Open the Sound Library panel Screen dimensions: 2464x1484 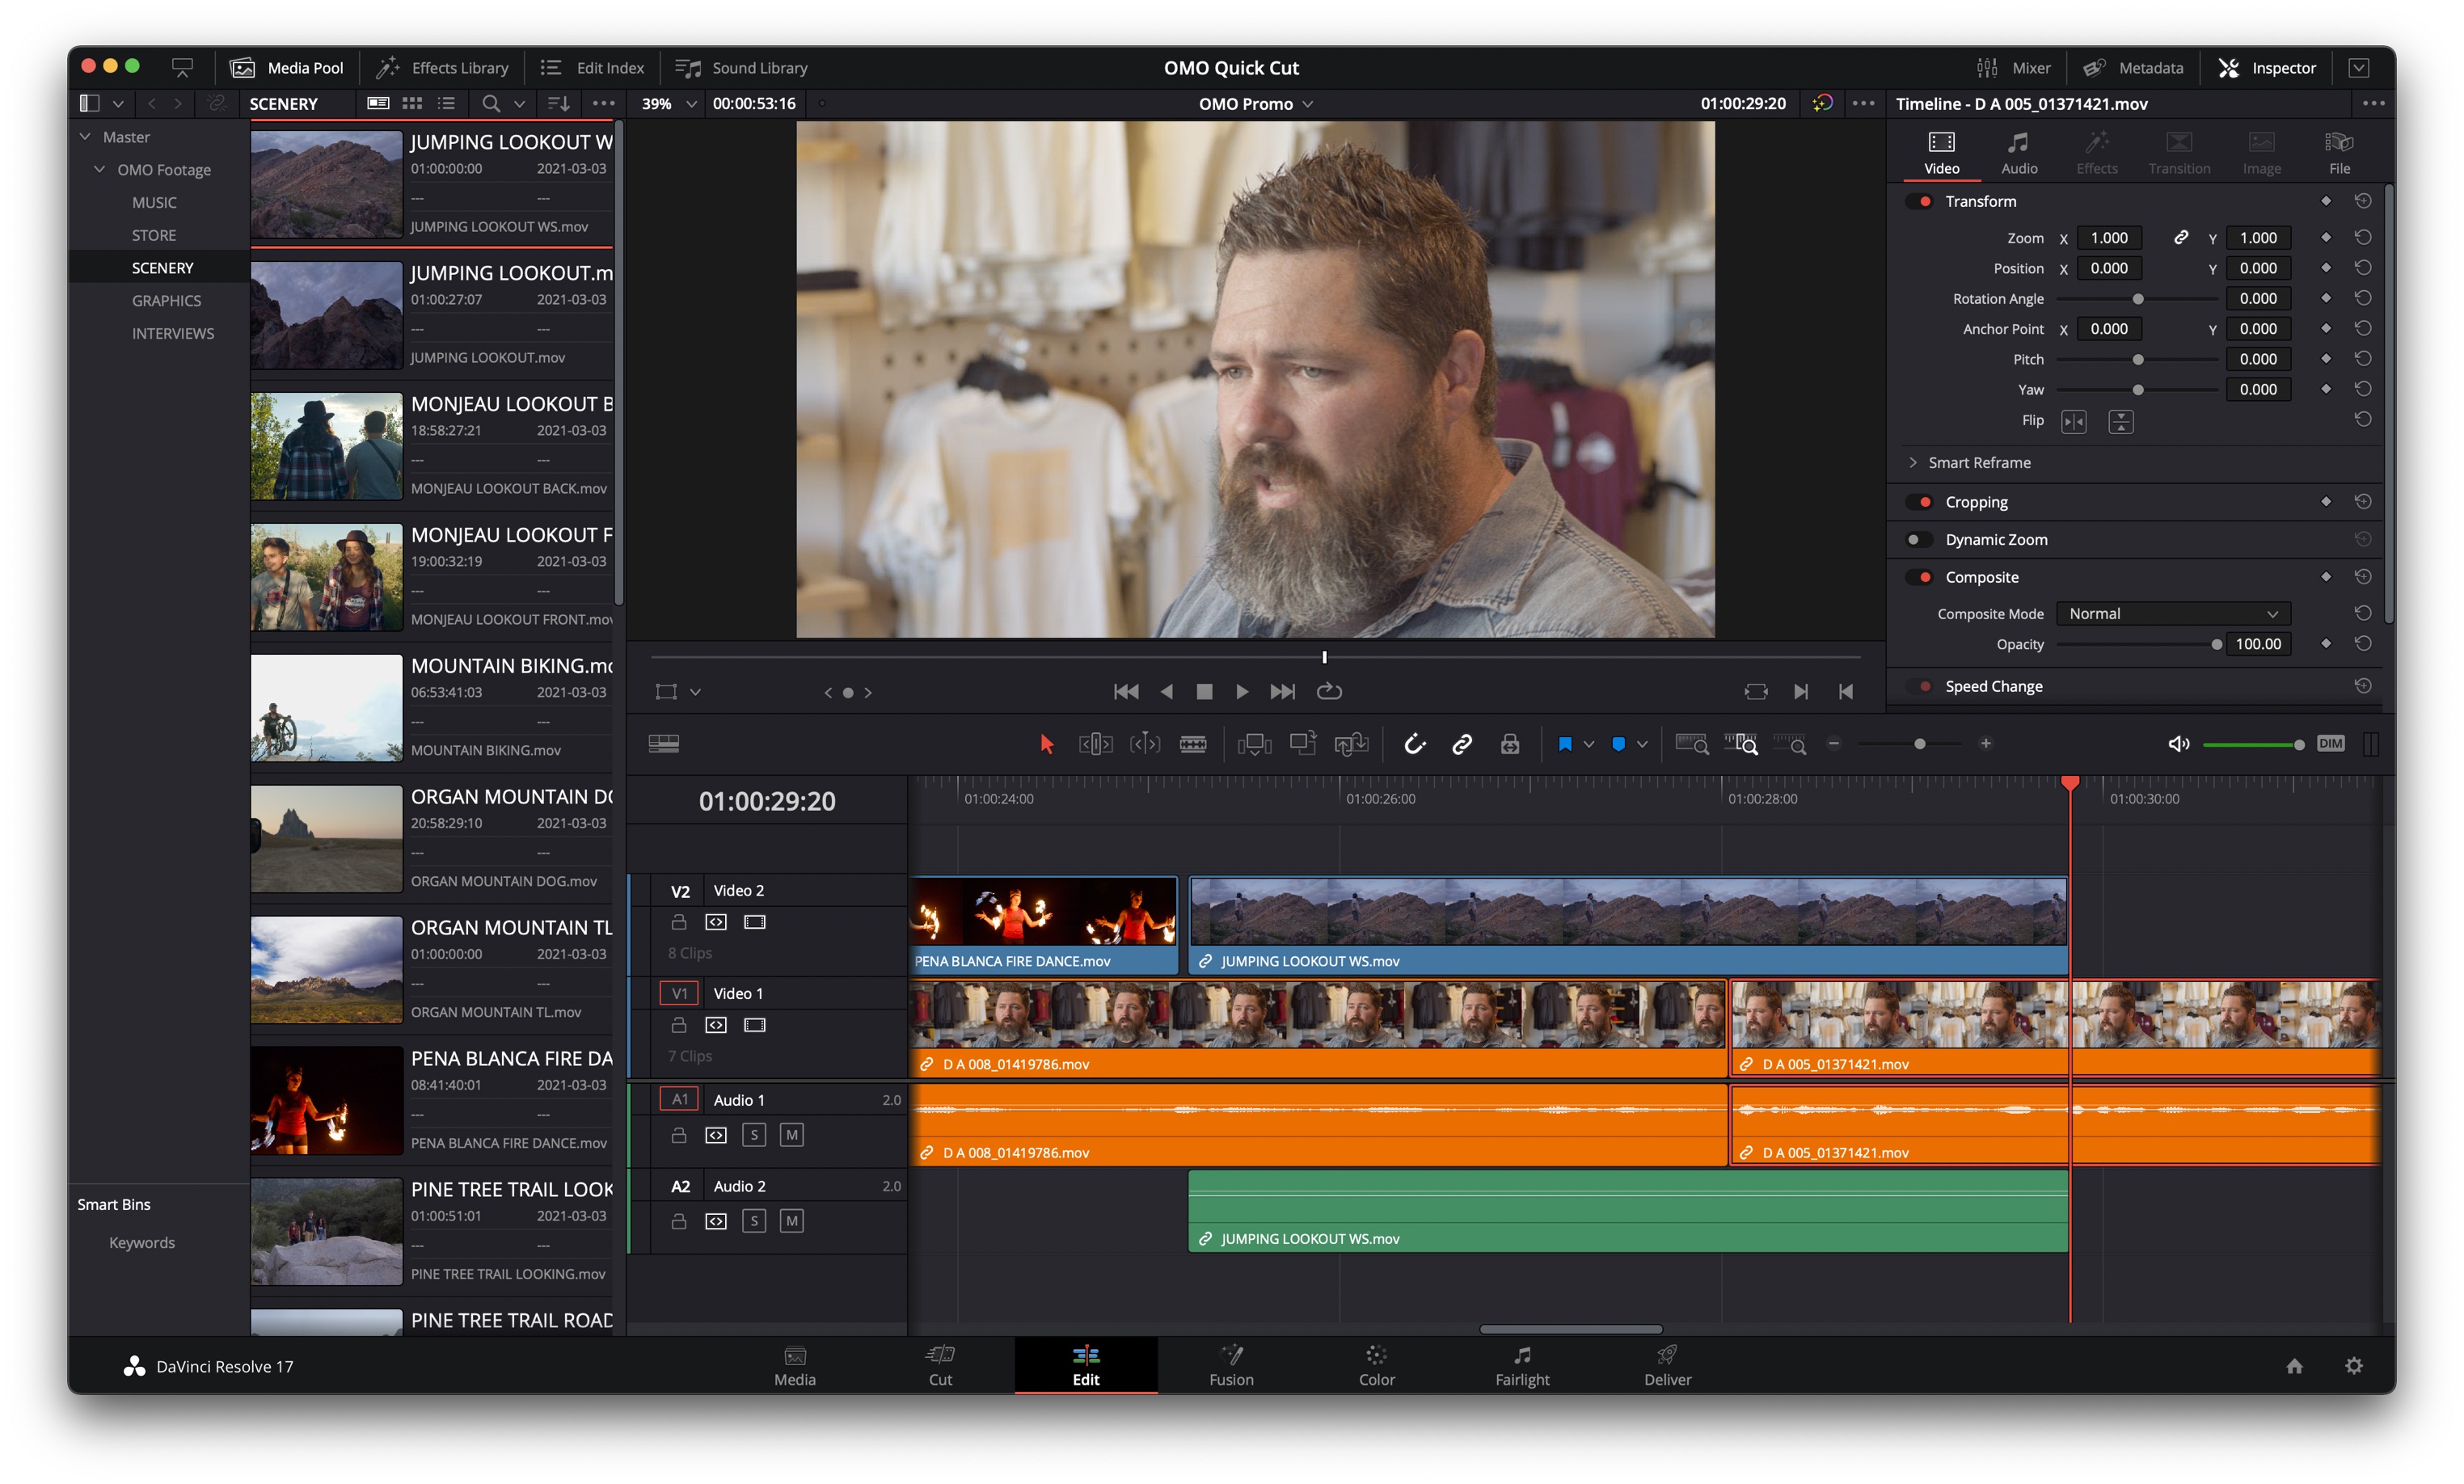741,68
